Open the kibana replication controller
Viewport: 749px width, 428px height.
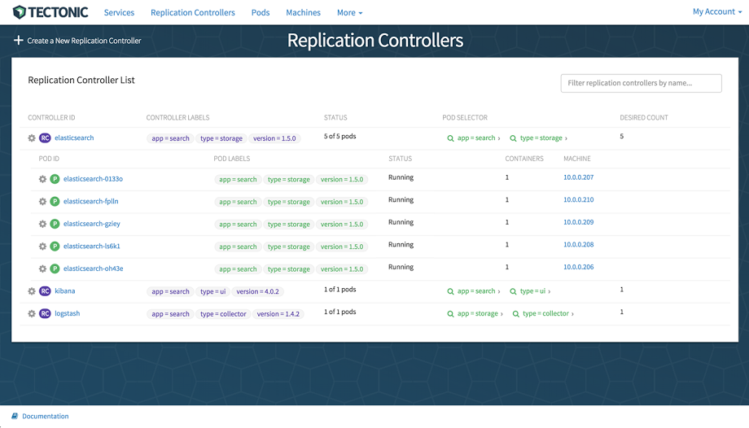coord(64,290)
